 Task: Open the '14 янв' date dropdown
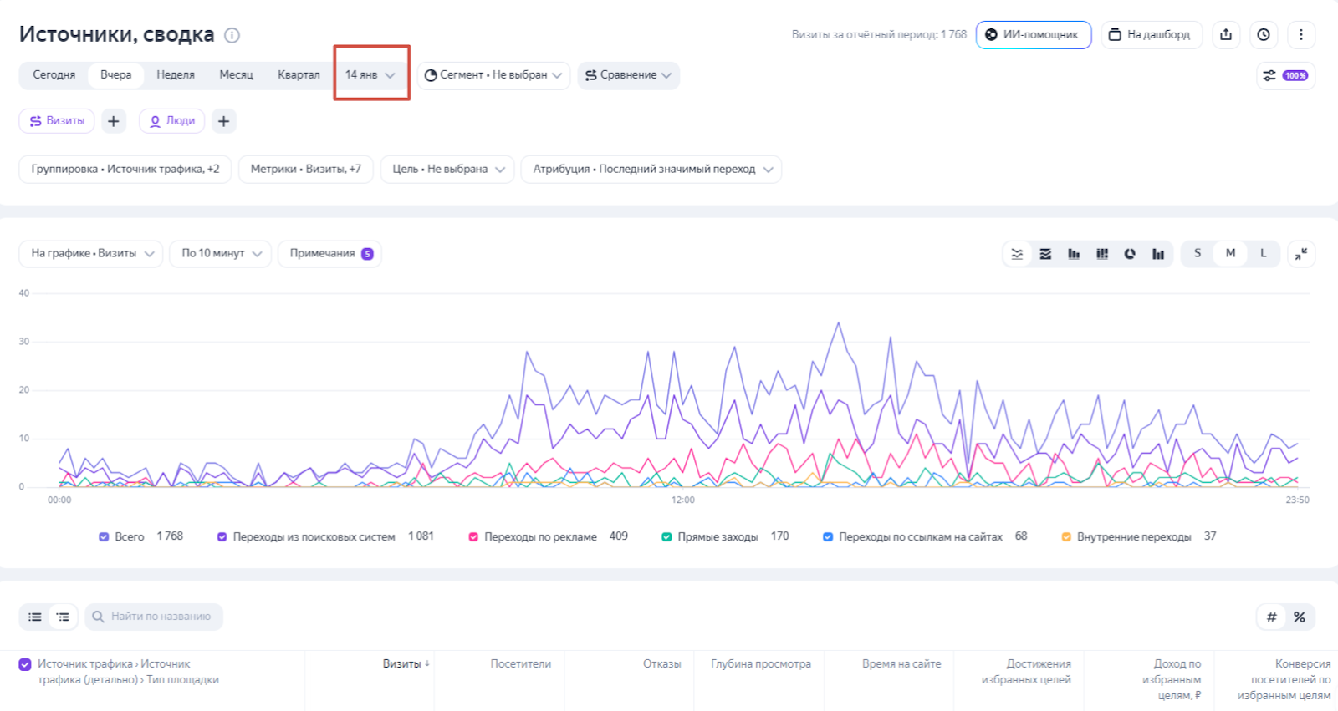pyautogui.click(x=370, y=75)
